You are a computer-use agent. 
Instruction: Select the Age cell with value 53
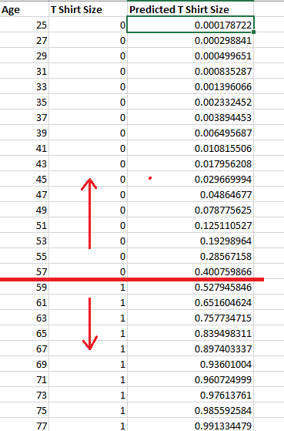click(x=24, y=241)
